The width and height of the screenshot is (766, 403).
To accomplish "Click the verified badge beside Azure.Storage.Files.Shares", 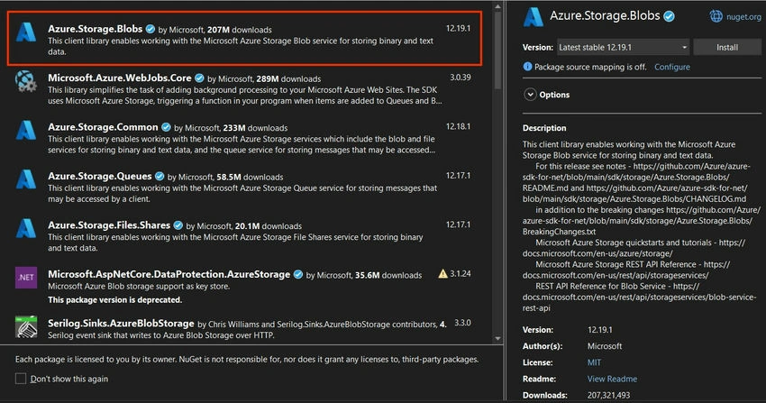I will (x=178, y=225).
